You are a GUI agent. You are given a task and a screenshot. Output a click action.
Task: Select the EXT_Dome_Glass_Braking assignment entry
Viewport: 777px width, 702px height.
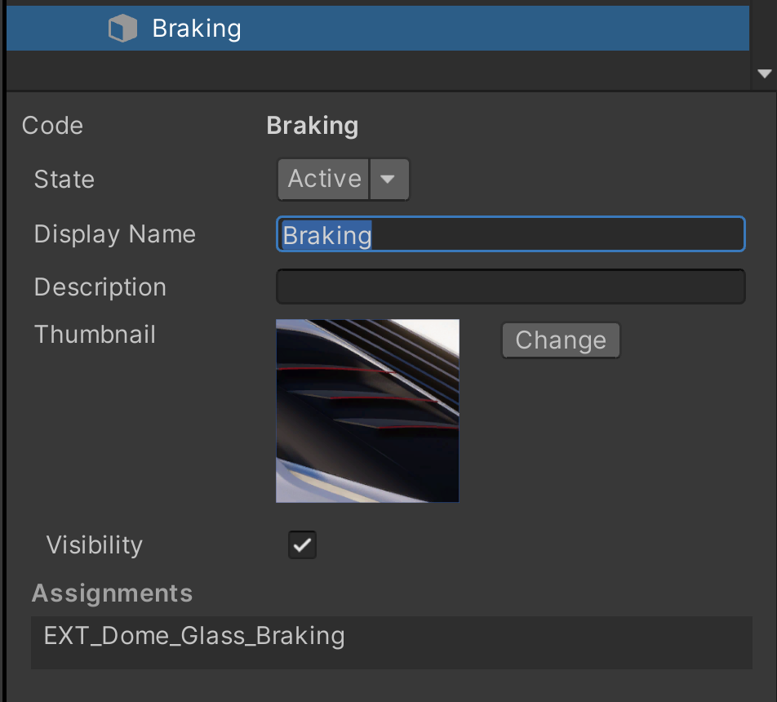194,637
